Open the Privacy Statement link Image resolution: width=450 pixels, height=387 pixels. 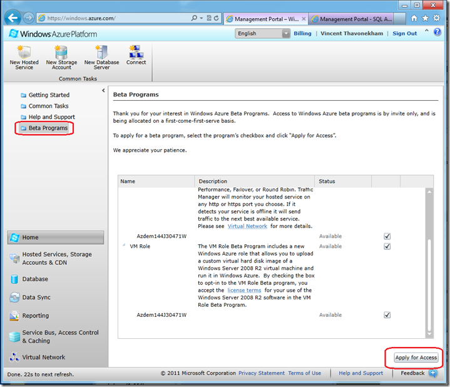tap(262, 373)
